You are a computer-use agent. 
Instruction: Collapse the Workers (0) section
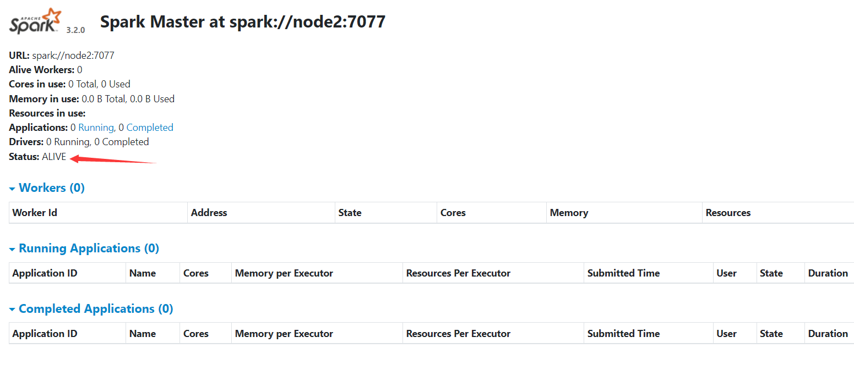pyautogui.click(x=47, y=188)
